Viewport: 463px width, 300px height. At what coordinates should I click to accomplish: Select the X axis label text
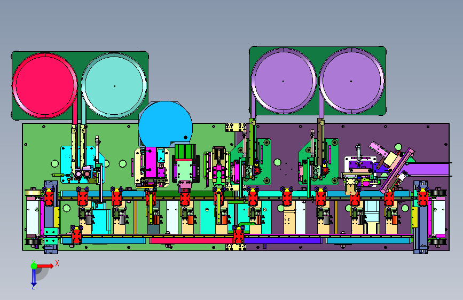57,263
